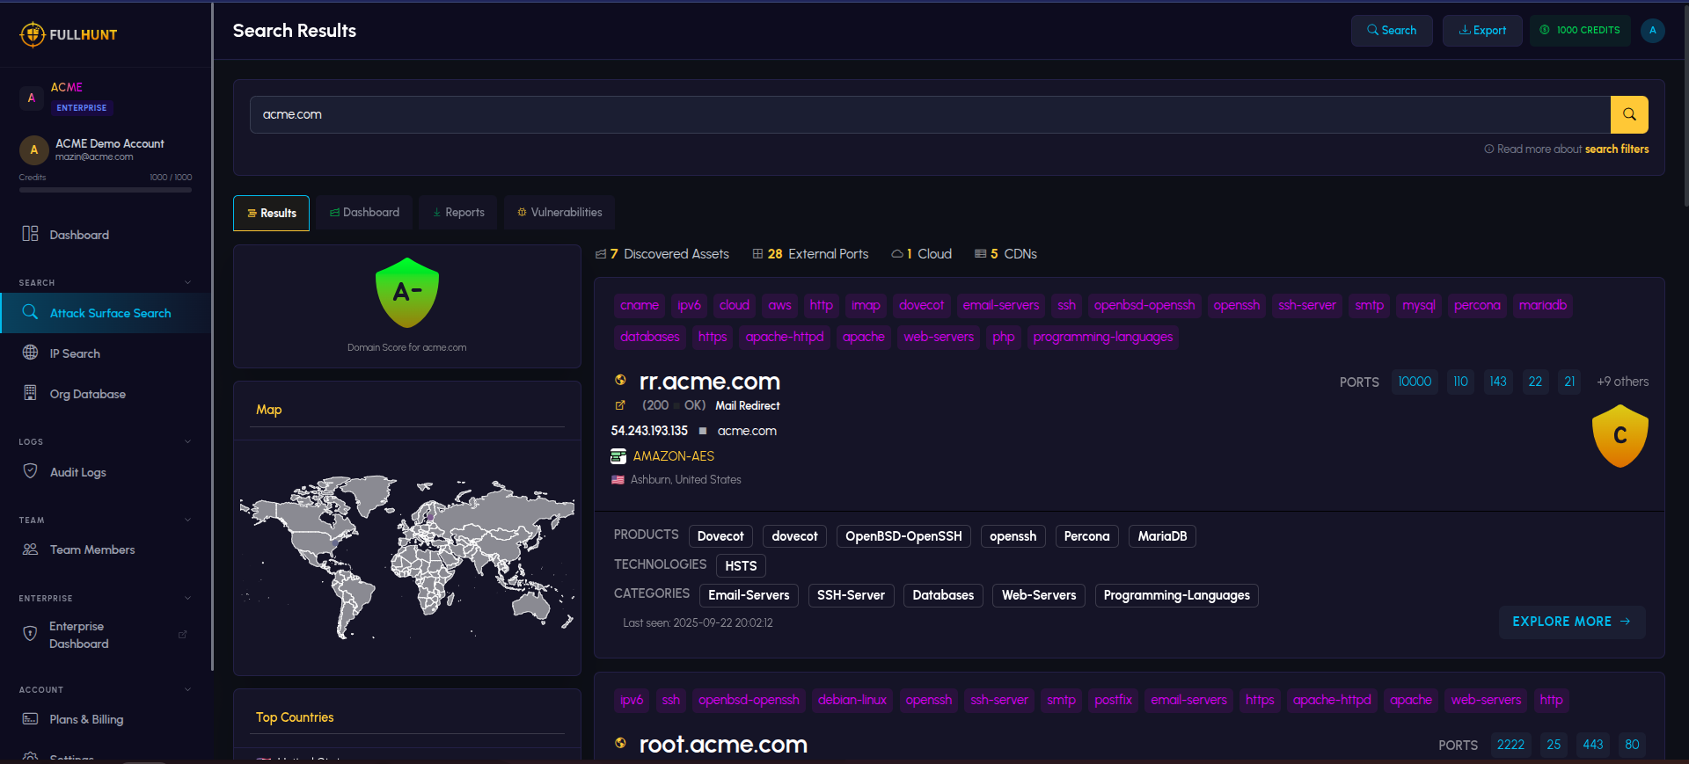Expand the +9 others ports list
This screenshot has width=1689, height=764.
pos(1622,382)
